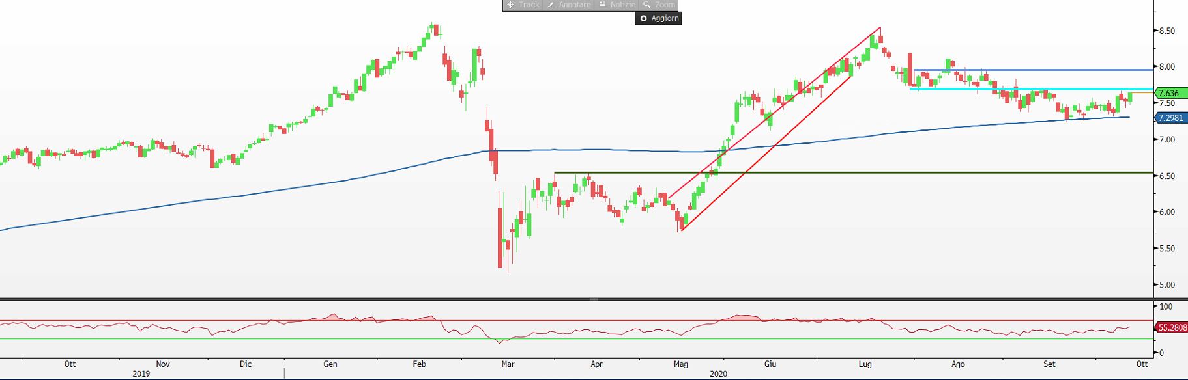Open the Notizie news panel

616,5
